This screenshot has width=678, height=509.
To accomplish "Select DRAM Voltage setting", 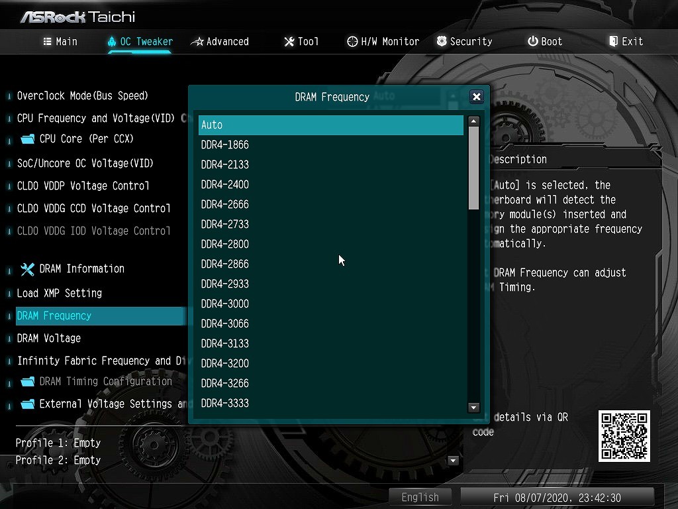I will point(49,338).
